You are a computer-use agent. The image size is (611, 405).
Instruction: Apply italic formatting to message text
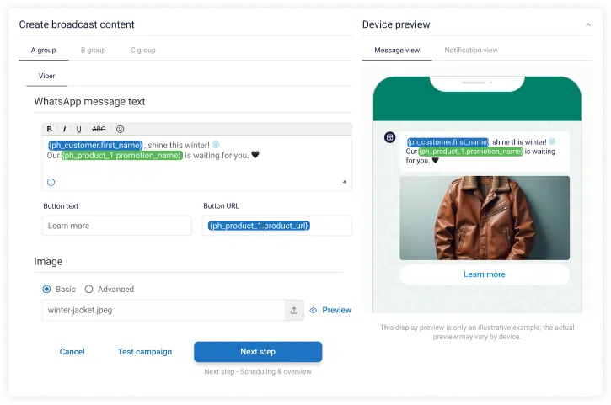click(65, 129)
